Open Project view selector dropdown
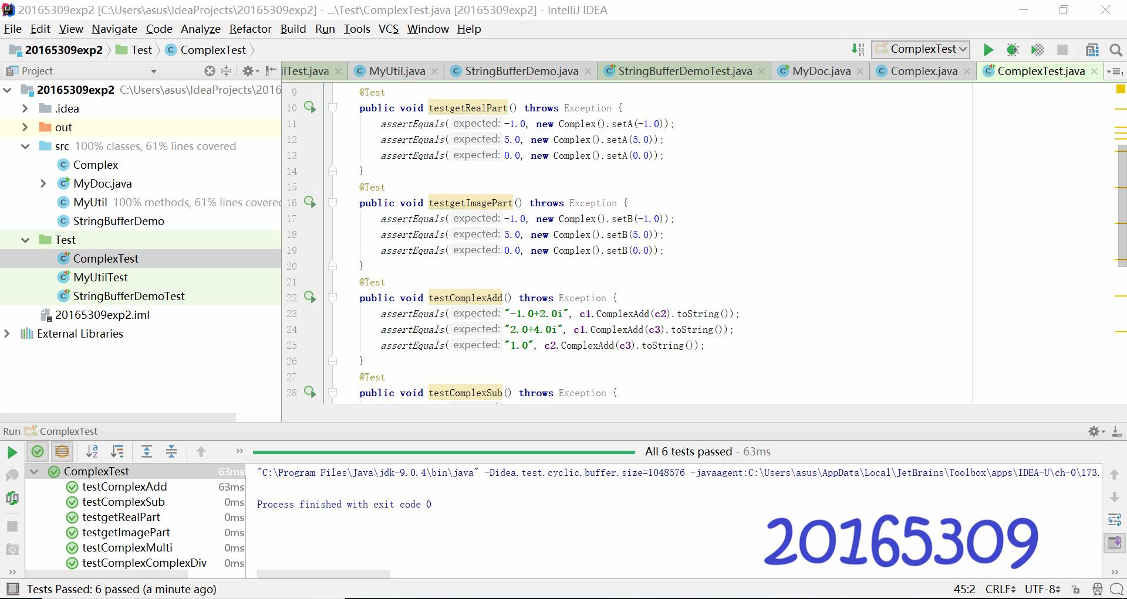 coord(154,71)
